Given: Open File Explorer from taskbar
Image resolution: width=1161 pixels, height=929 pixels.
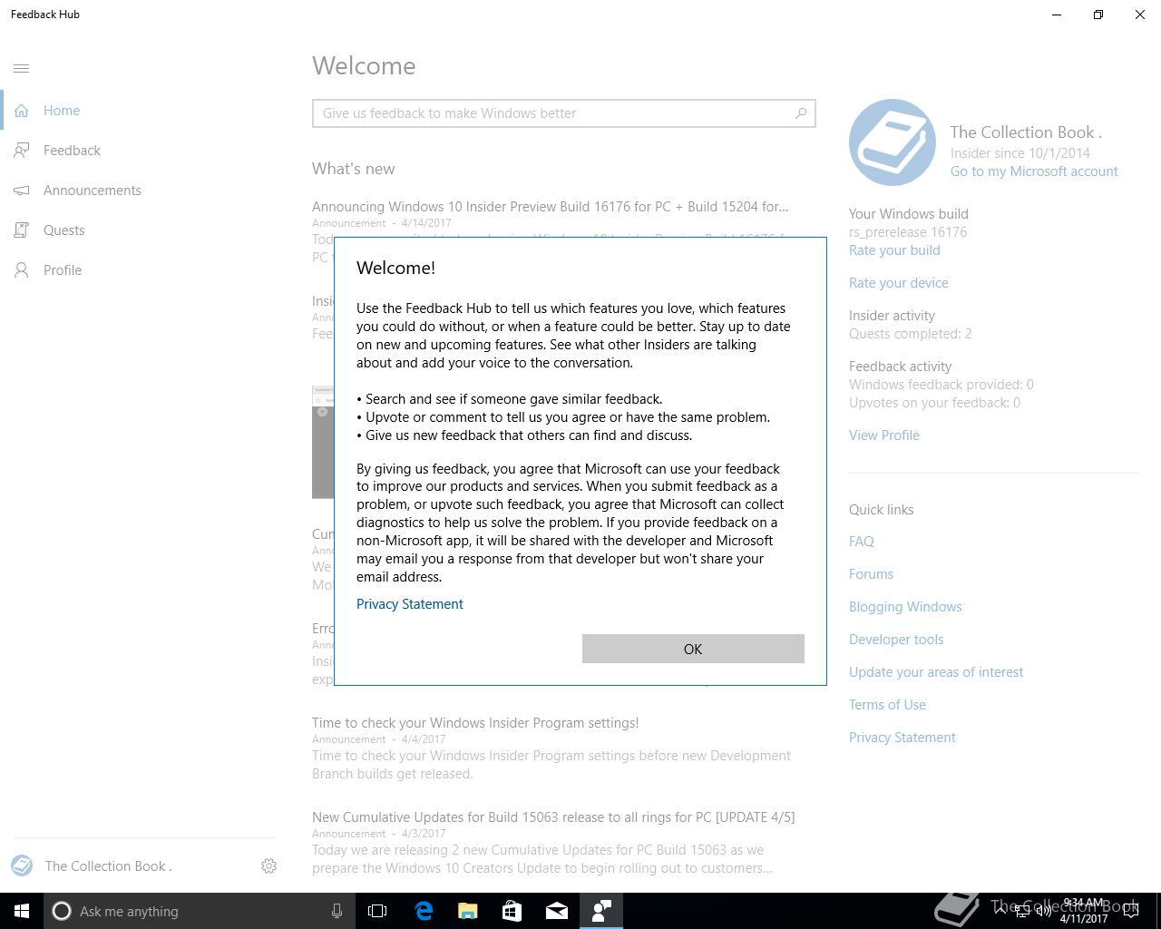Looking at the screenshot, I should (x=468, y=911).
